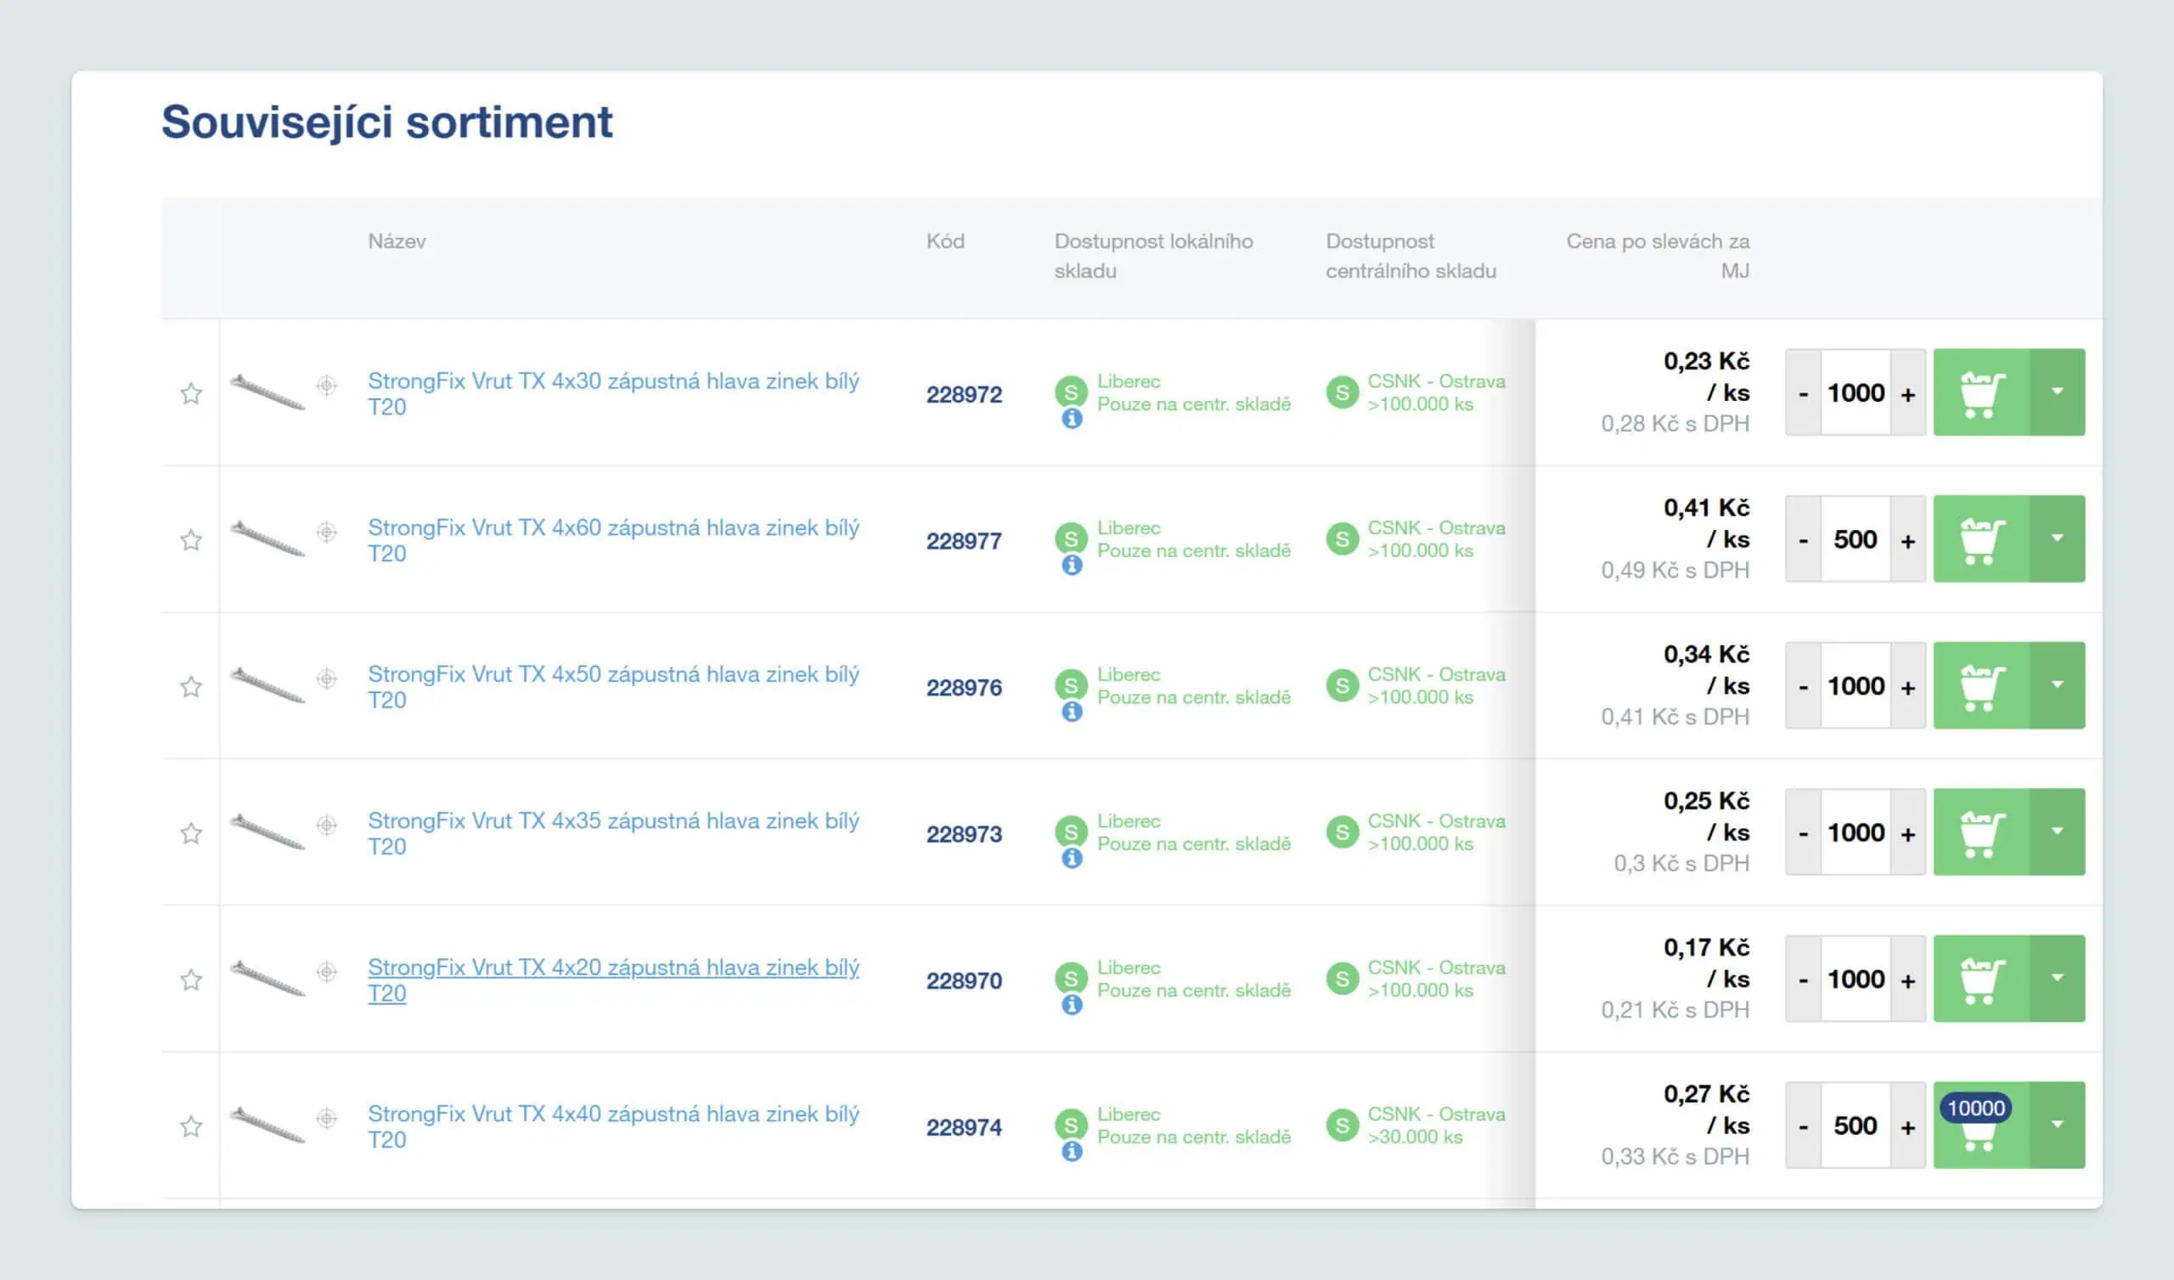Click the green S icon for CSNK Ostrava stock of 228972
The image size is (2174, 1280).
[1343, 392]
